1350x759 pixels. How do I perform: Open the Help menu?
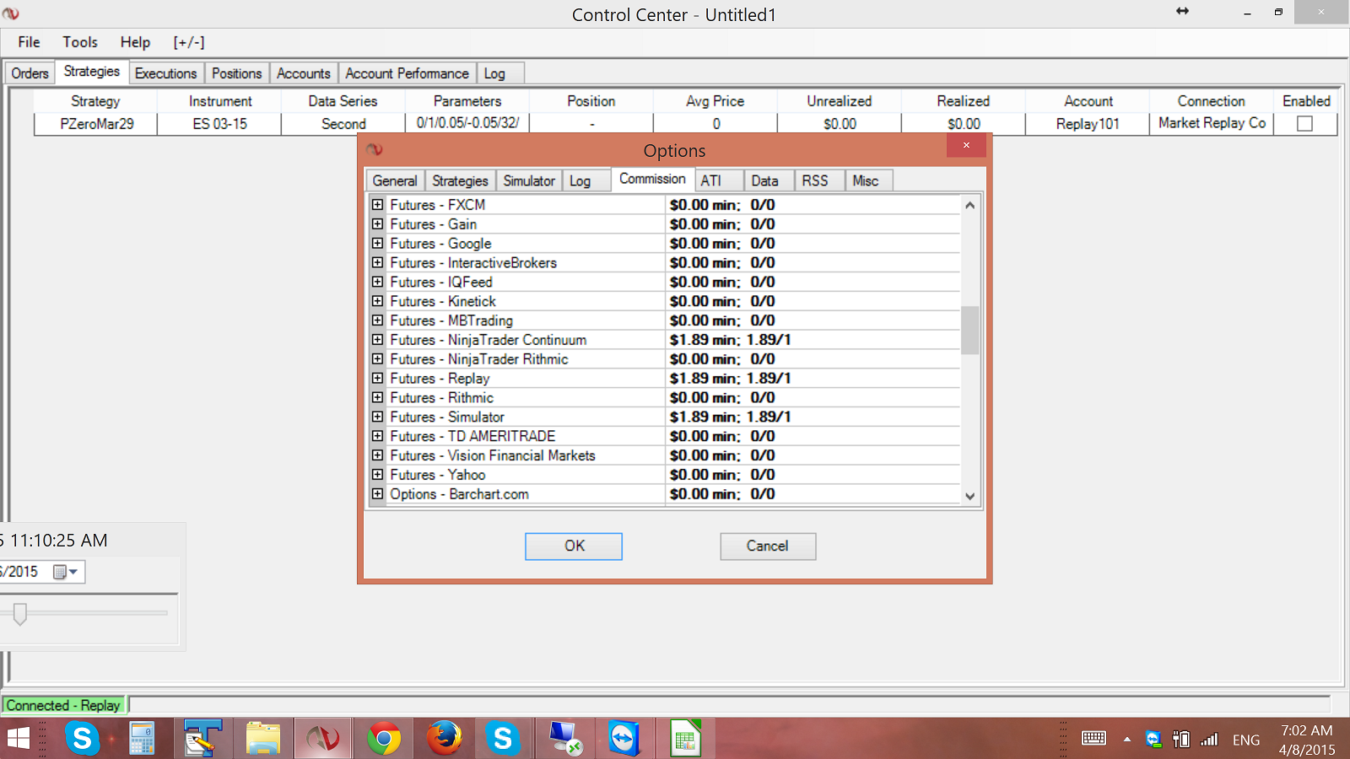click(x=135, y=42)
